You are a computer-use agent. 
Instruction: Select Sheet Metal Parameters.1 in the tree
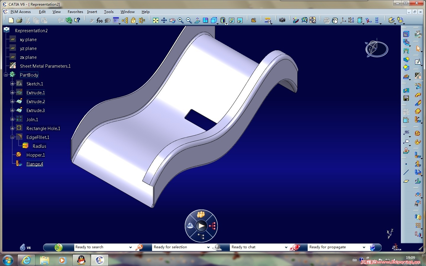(45, 66)
